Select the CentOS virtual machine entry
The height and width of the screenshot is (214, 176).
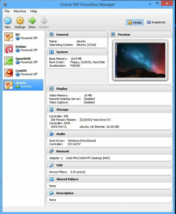(23, 73)
